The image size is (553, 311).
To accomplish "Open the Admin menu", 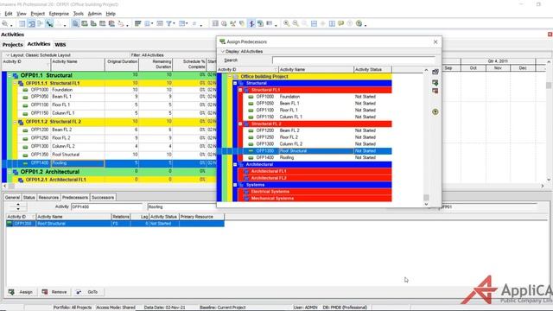I will point(94,14).
